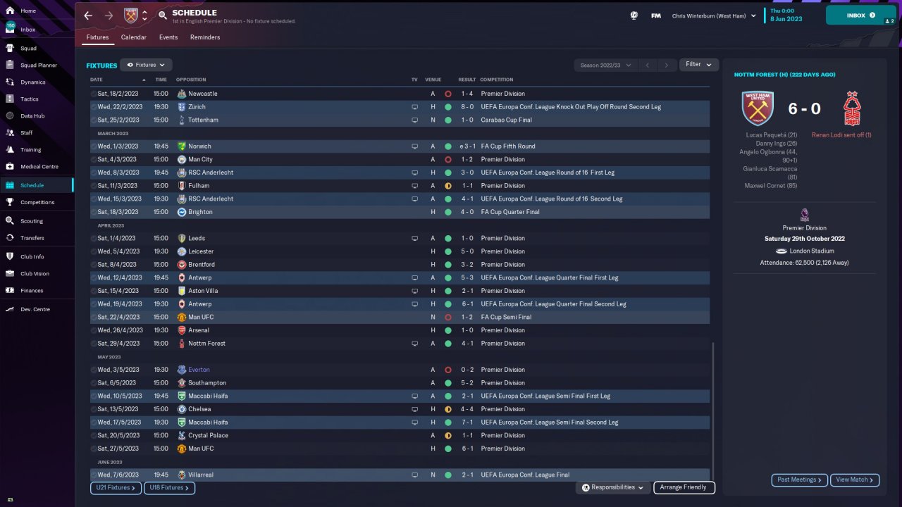Open the Transfers sidebar icon
Viewport: 902px width, 507px height.
pyautogui.click(x=10, y=238)
